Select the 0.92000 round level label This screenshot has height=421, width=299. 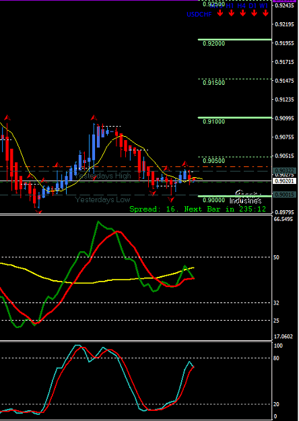click(x=214, y=44)
